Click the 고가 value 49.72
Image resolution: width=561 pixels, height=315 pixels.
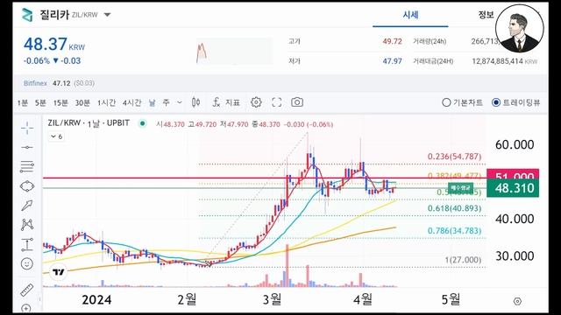(x=392, y=41)
